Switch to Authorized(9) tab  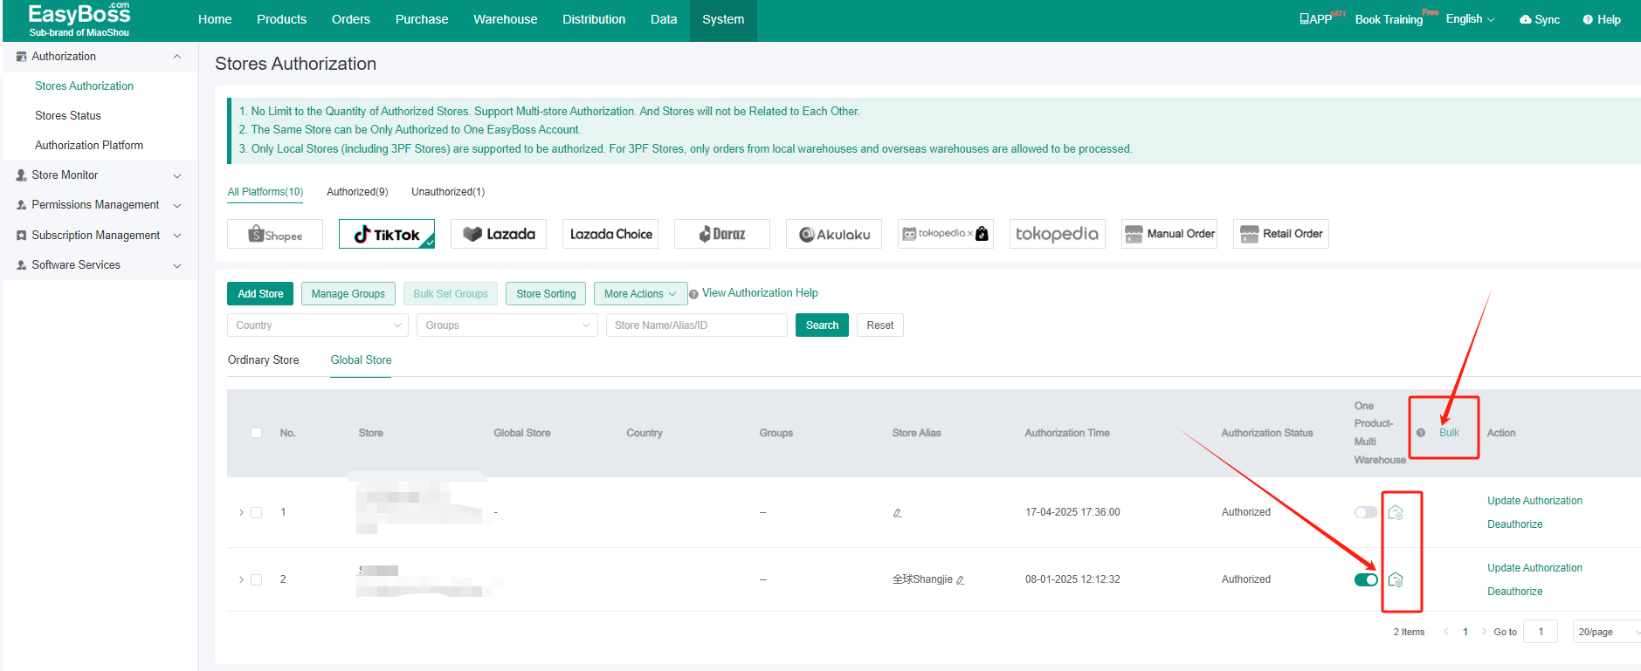357,192
